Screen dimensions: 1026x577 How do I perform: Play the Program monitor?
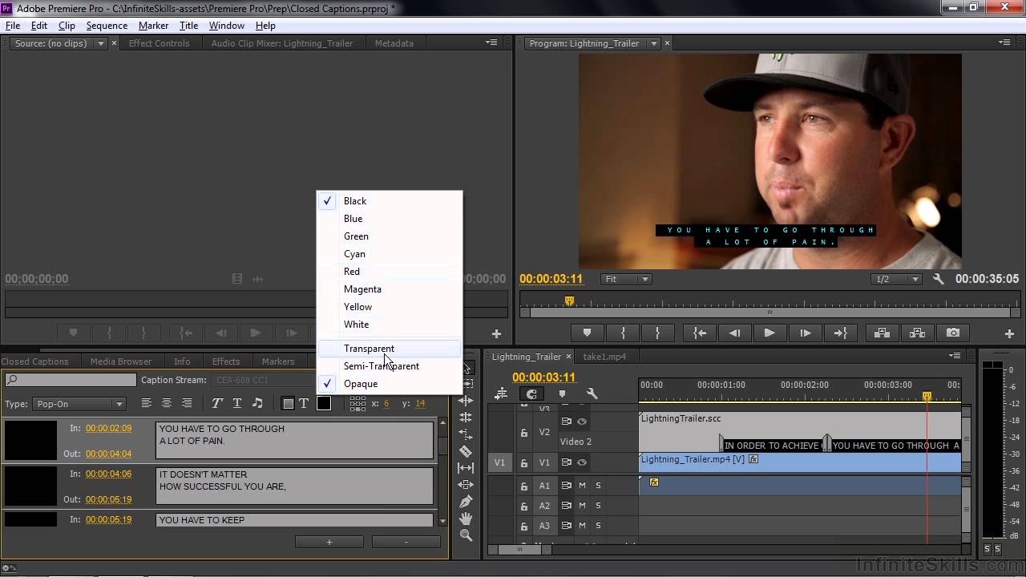[769, 333]
